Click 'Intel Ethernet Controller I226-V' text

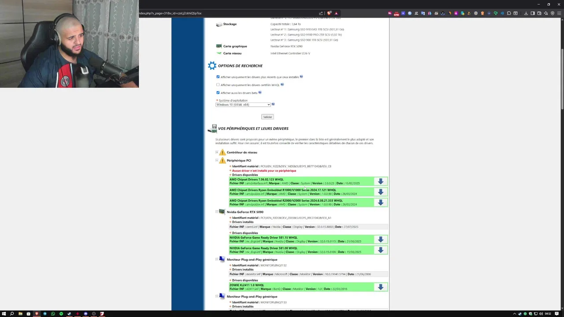290,53
